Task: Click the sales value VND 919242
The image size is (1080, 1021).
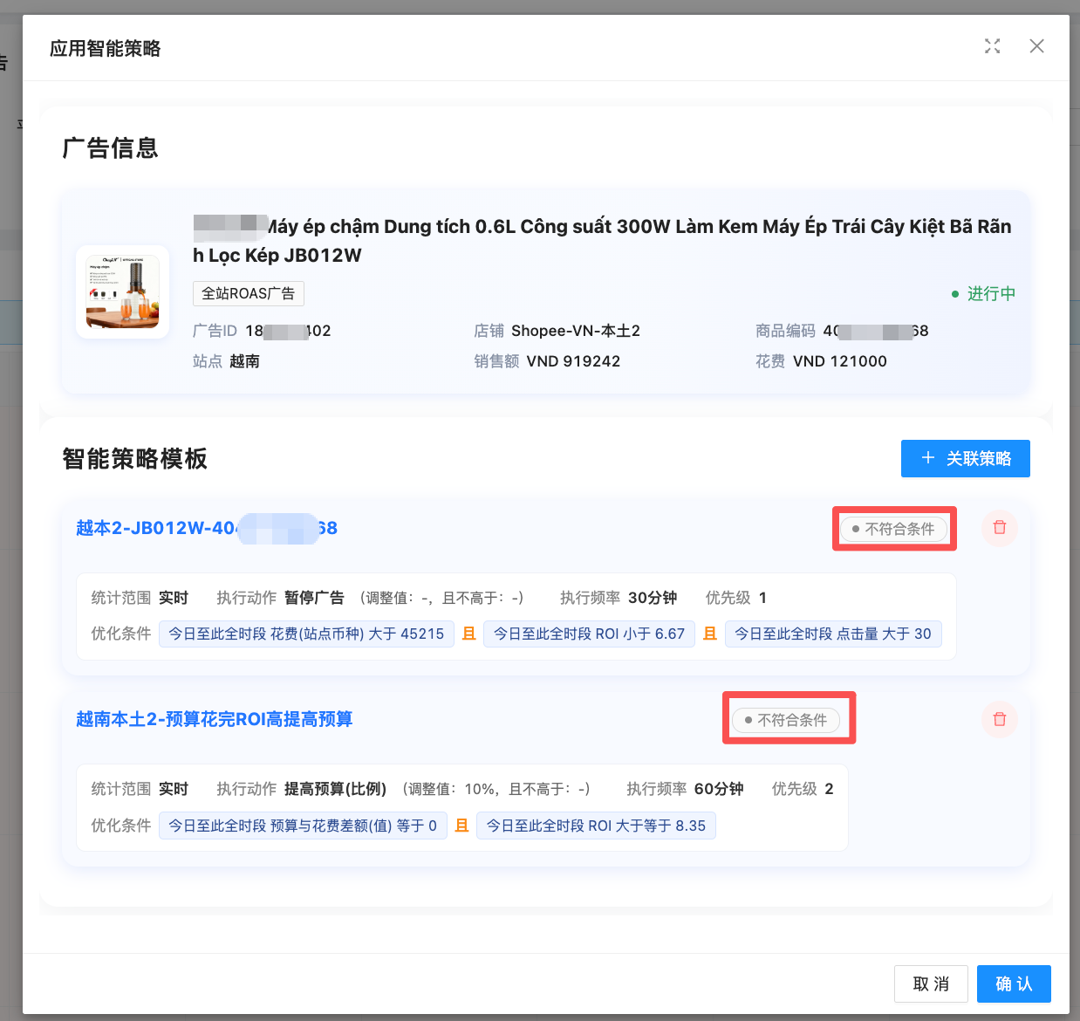Action: pos(573,361)
